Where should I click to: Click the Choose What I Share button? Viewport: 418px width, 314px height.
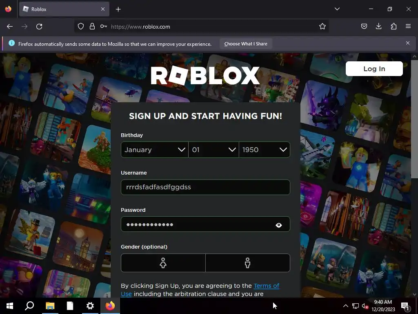[246, 44]
